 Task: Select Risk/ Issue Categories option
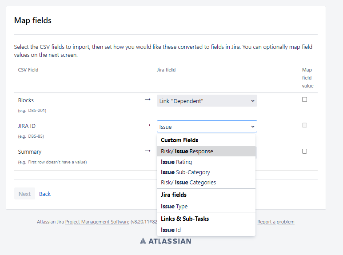[206, 183]
